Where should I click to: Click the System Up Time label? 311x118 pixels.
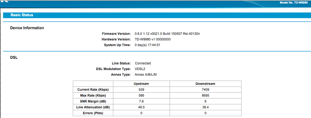pos(117,45)
